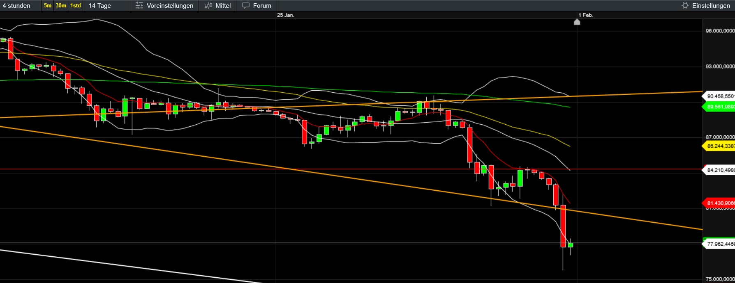
Task: Switch to the 1std interval
Action: coord(76,6)
